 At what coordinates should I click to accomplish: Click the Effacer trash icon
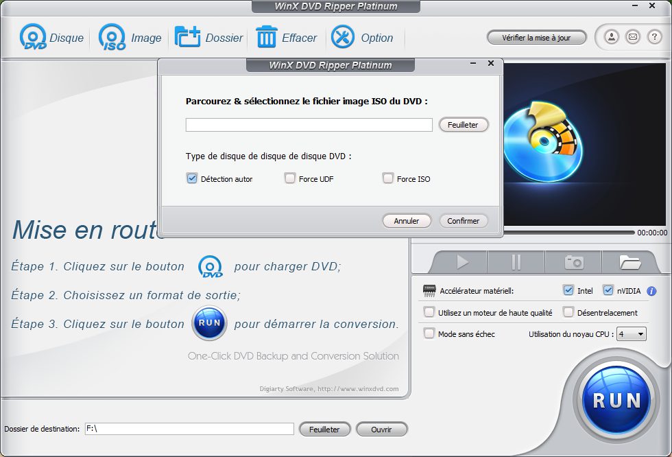tap(266, 37)
